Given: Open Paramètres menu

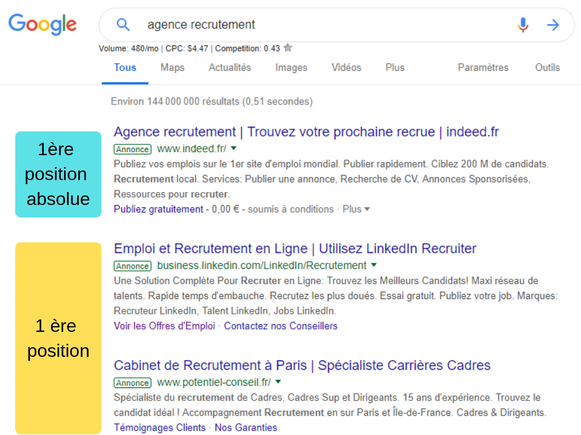Looking at the screenshot, I should 483,68.
